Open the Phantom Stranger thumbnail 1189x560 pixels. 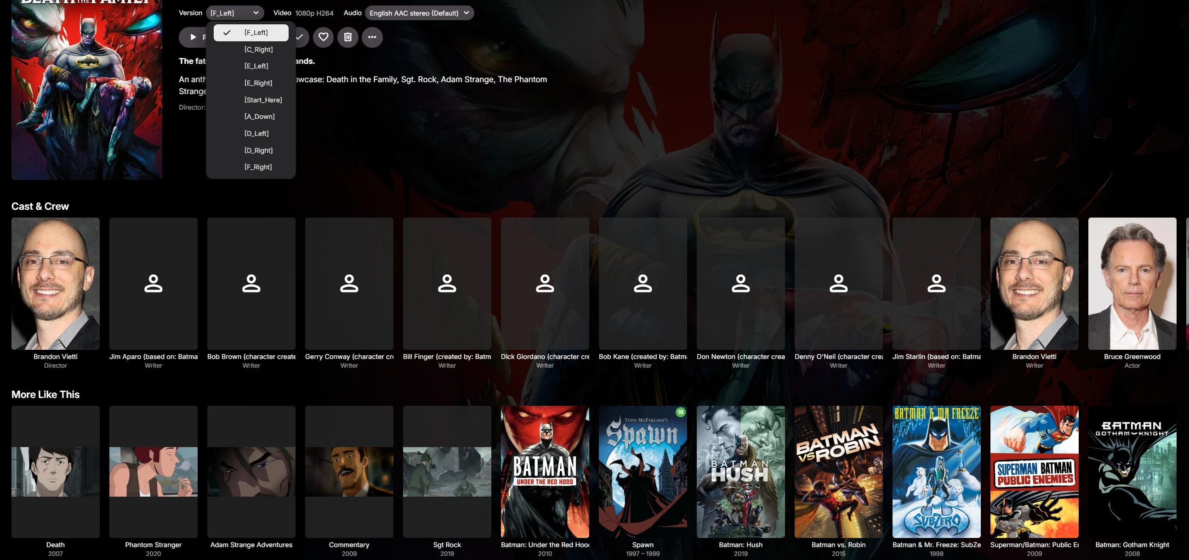(x=153, y=471)
